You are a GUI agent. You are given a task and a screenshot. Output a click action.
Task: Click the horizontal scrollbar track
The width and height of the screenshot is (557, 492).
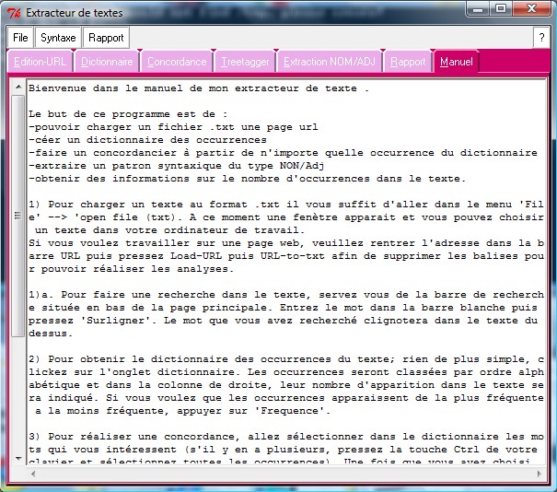pyautogui.click(x=286, y=474)
